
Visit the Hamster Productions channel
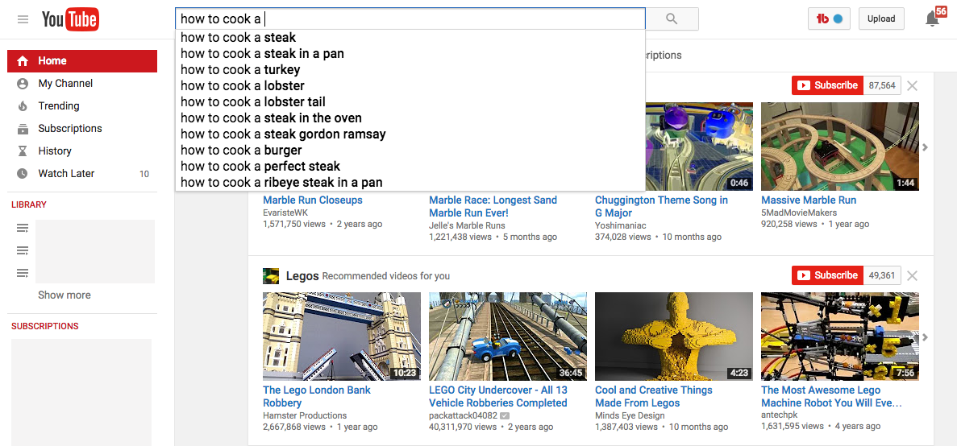305,415
